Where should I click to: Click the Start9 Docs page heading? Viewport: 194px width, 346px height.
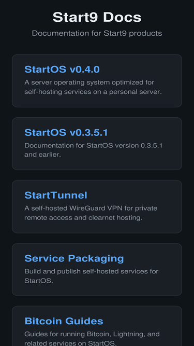tap(97, 17)
